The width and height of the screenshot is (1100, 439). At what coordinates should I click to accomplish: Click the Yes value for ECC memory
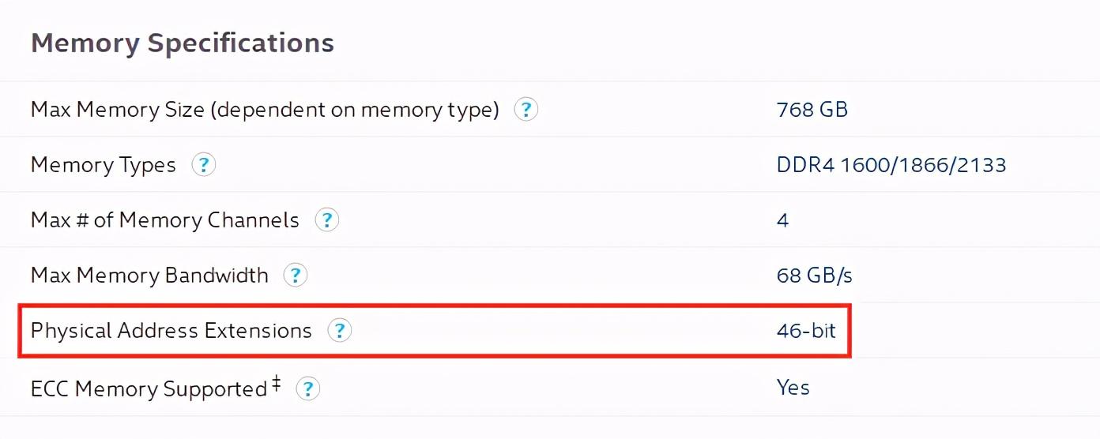coord(793,388)
